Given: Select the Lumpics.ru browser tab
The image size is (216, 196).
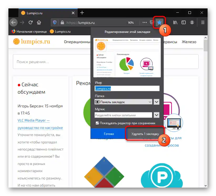Looking at the screenshot, I should click(x=48, y=13).
